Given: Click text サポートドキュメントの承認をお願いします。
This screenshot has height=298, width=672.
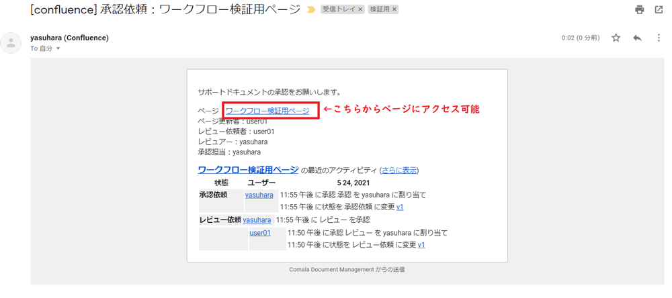Looking at the screenshot, I should 269,92.
